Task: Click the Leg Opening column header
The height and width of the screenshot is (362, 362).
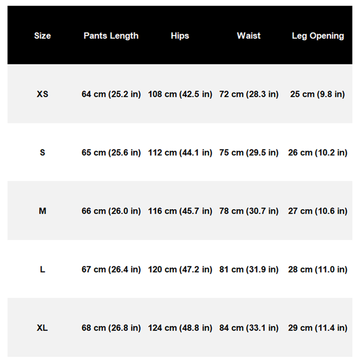Action: [318, 36]
